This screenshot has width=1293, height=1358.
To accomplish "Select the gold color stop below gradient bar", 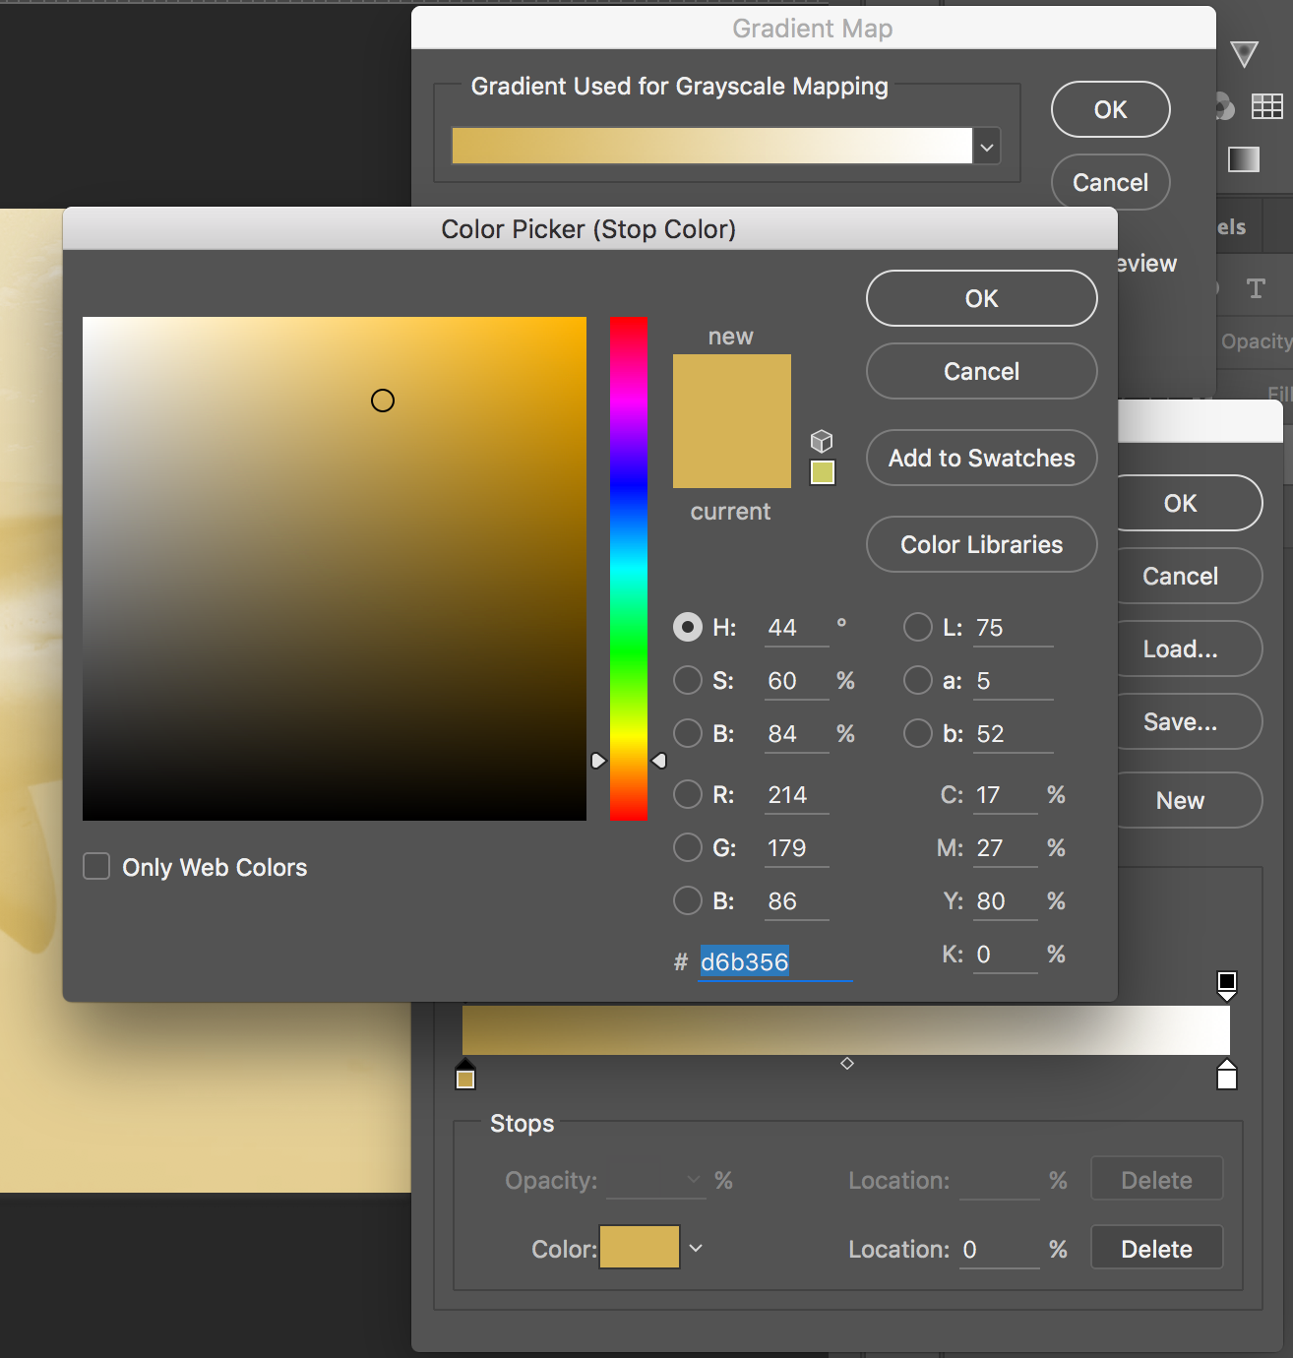I will point(465,1075).
